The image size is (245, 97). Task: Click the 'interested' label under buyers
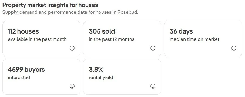click(x=19, y=77)
